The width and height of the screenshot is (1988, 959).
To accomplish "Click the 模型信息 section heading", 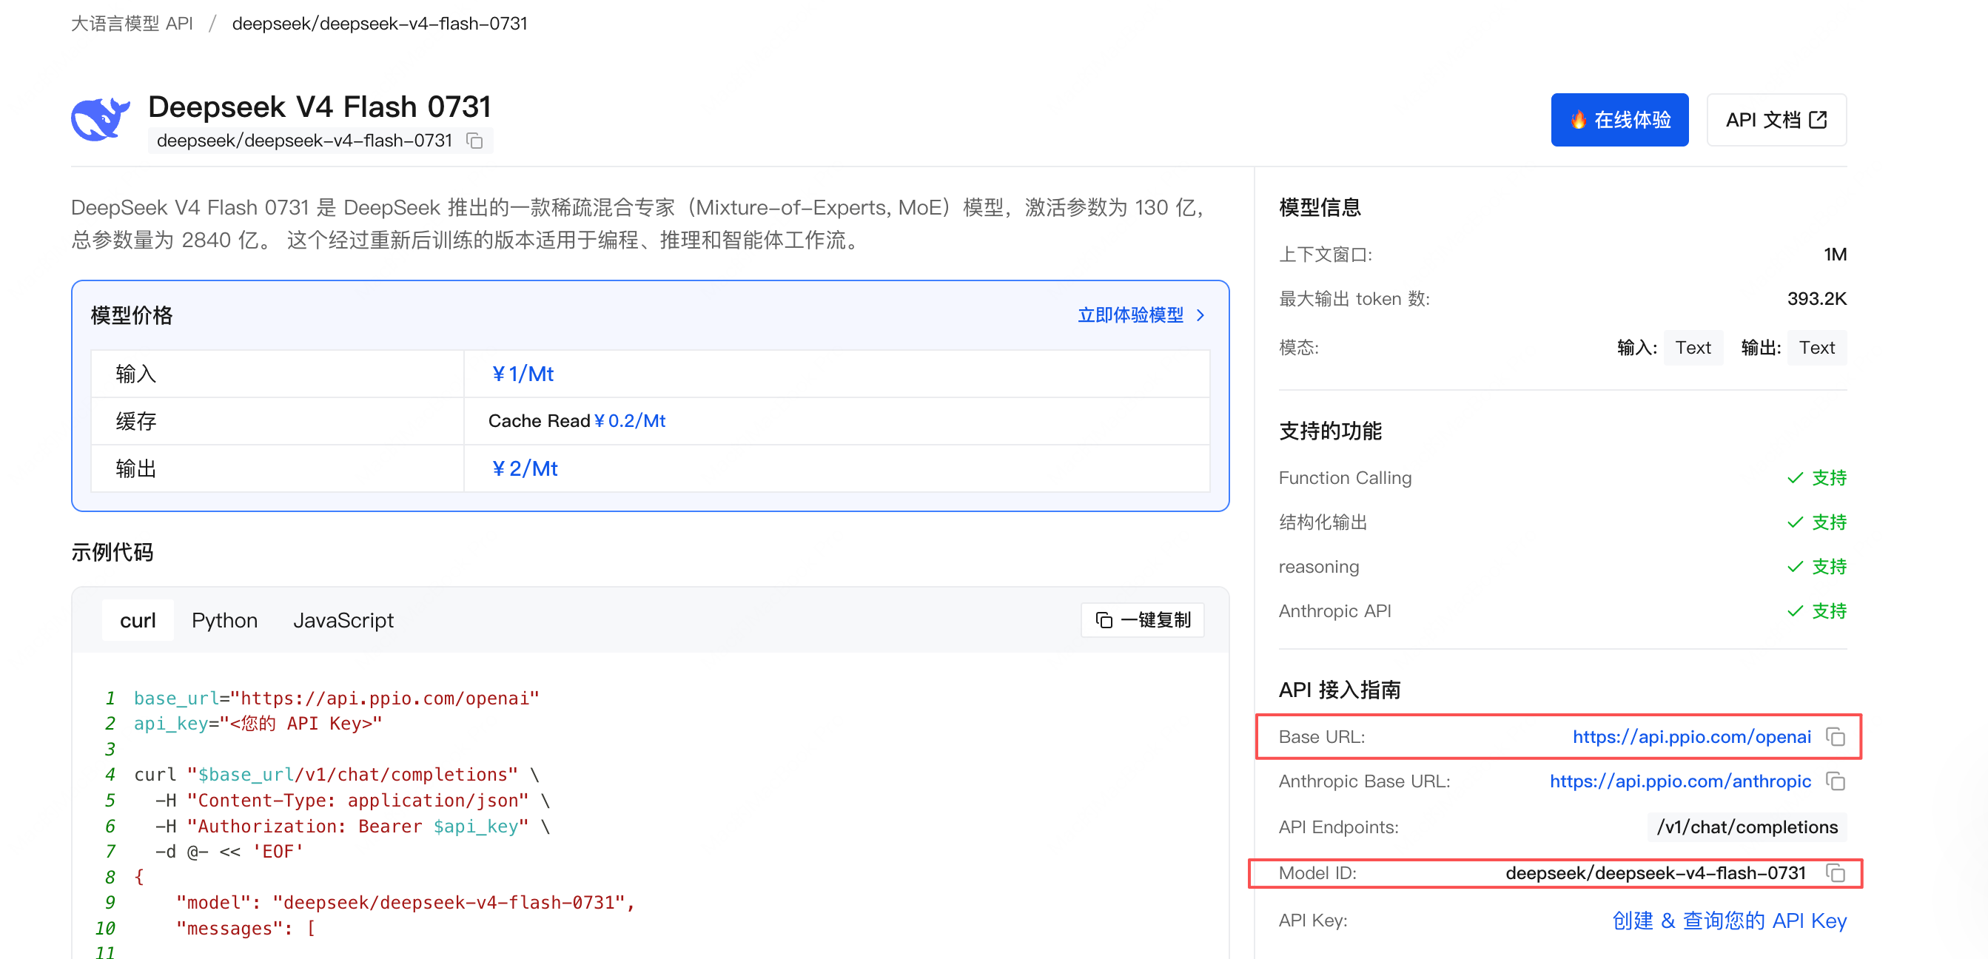I will click(x=1320, y=207).
